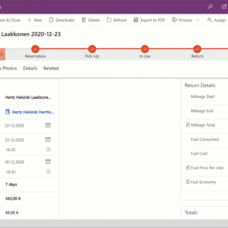Click lock icon beside Fuel Economy
Viewport: 228px width, 228px height.
(188, 182)
